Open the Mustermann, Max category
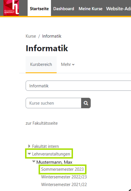 54,162
